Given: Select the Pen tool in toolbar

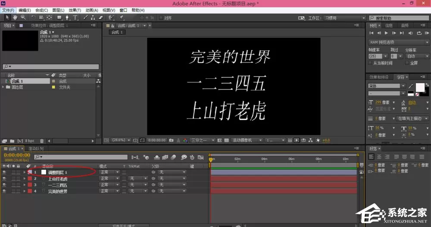Looking at the screenshot, I should pos(67,18).
